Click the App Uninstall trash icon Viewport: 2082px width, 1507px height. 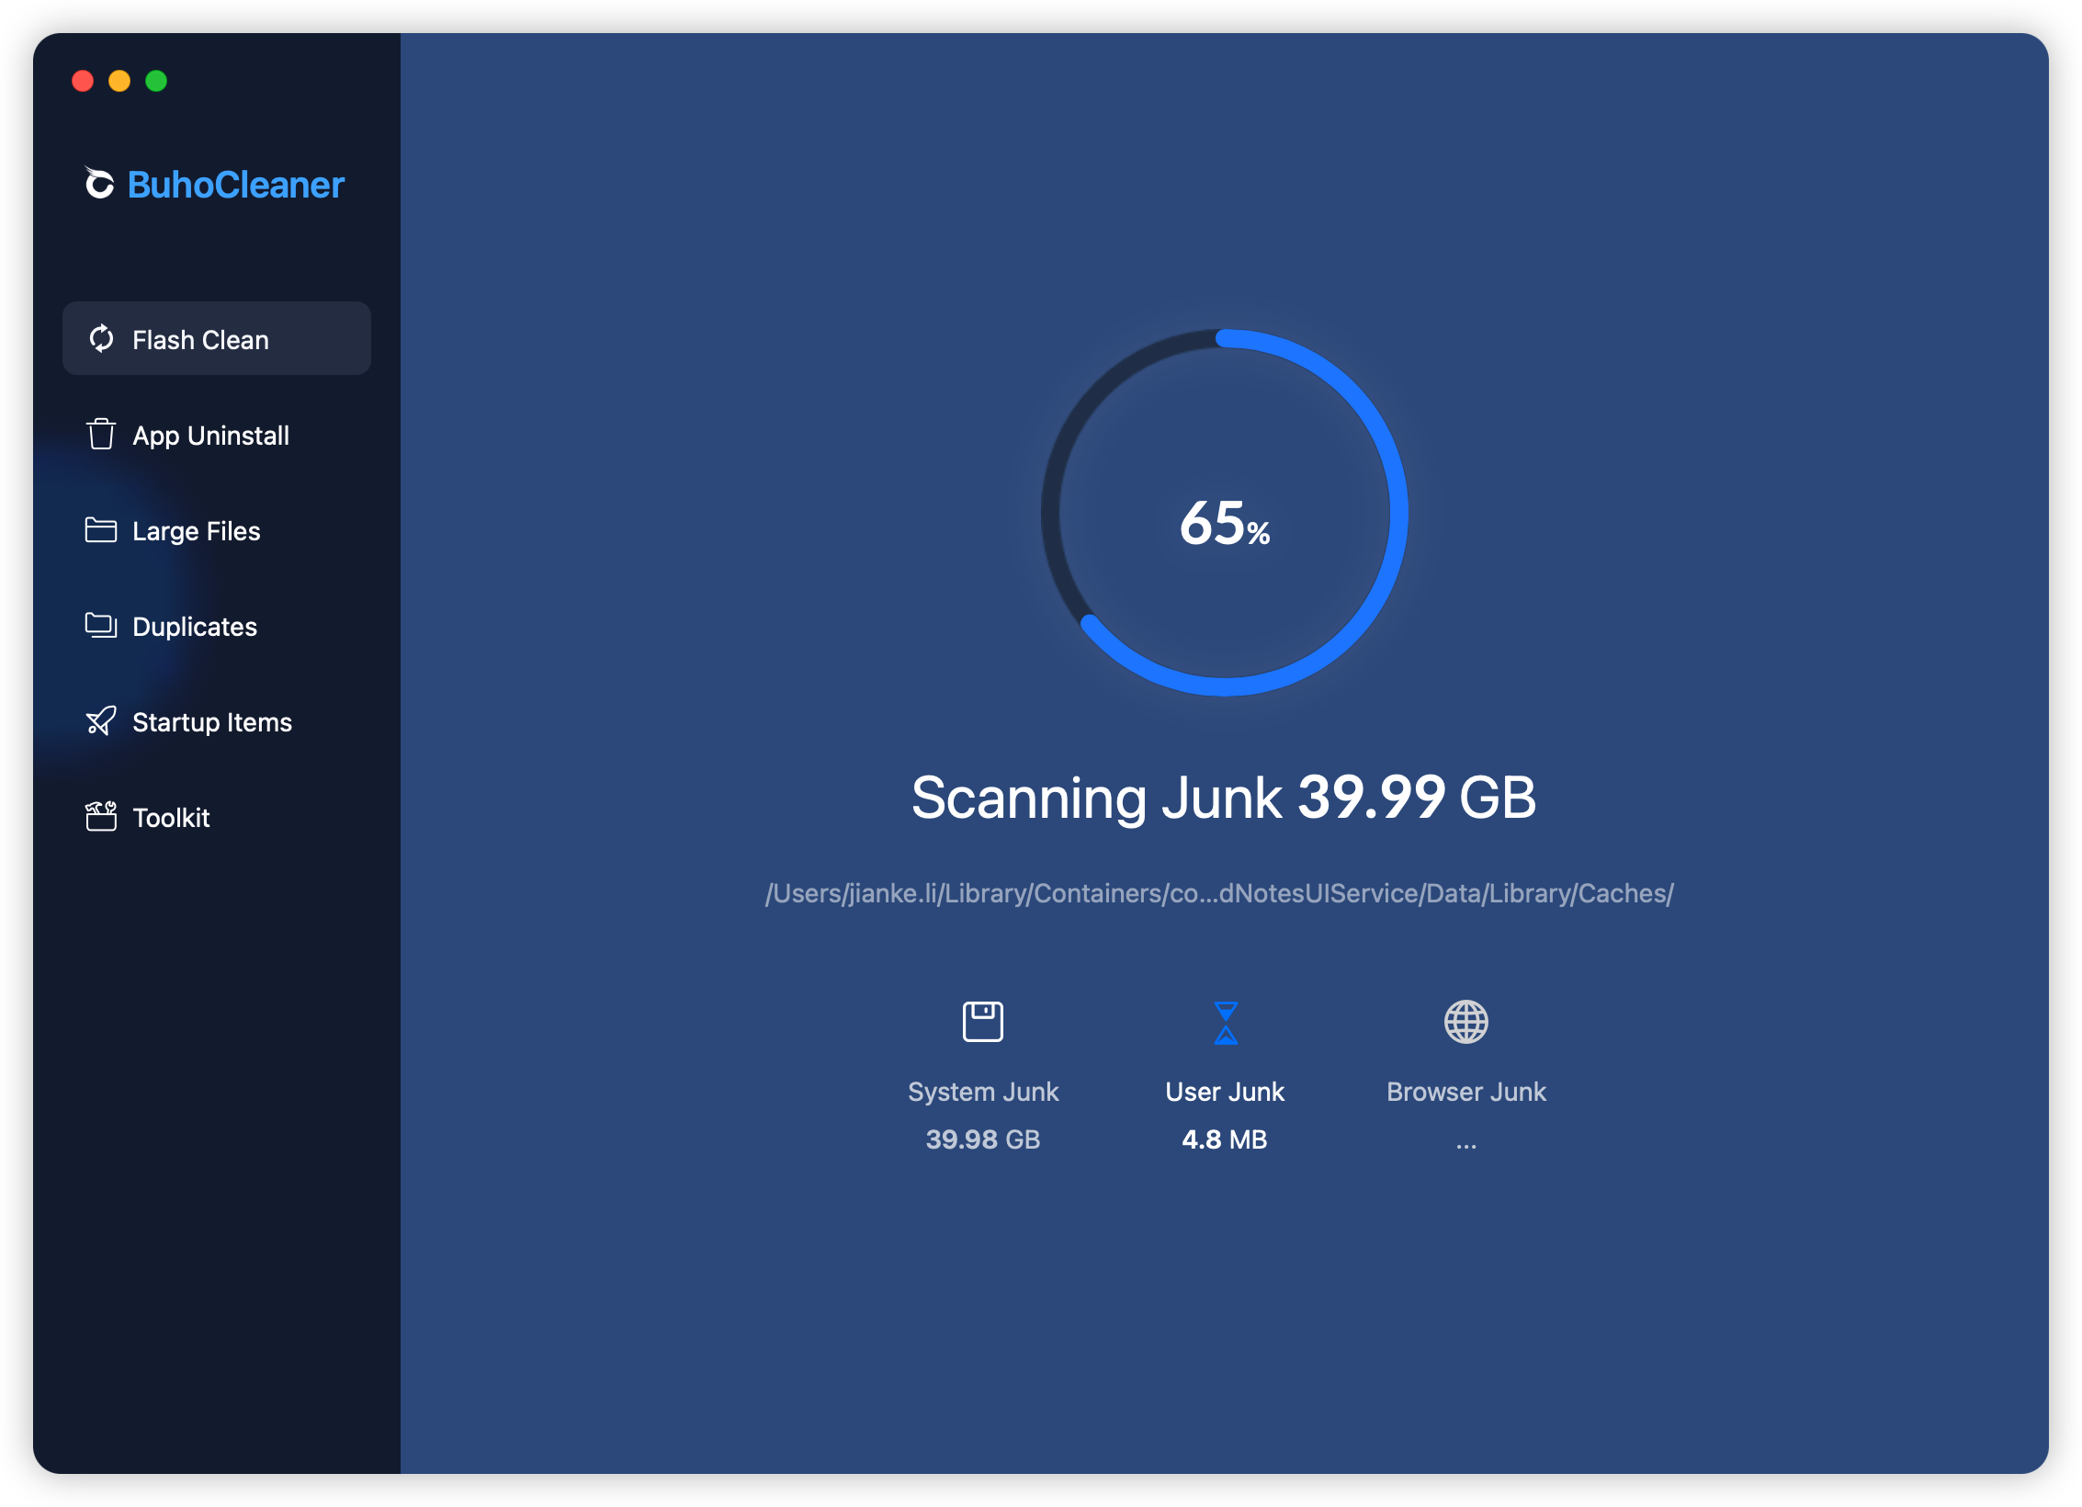click(101, 434)
